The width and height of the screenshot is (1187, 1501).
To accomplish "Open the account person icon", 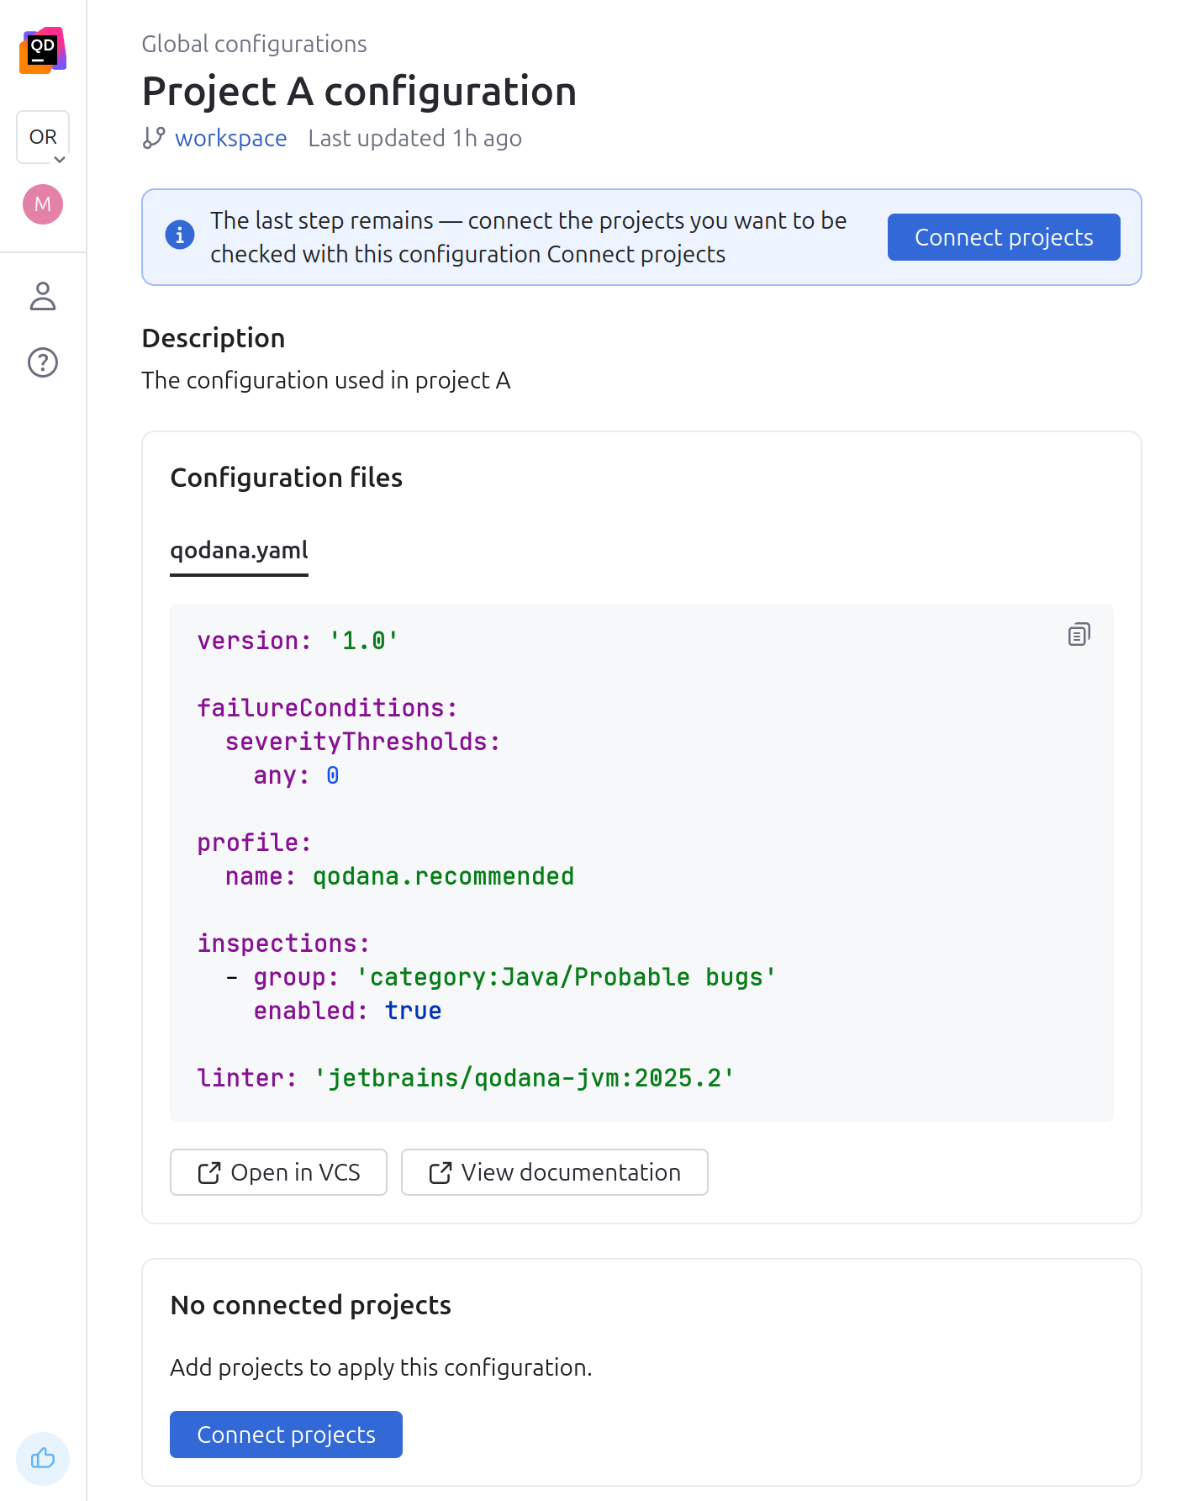I will 43,296.
